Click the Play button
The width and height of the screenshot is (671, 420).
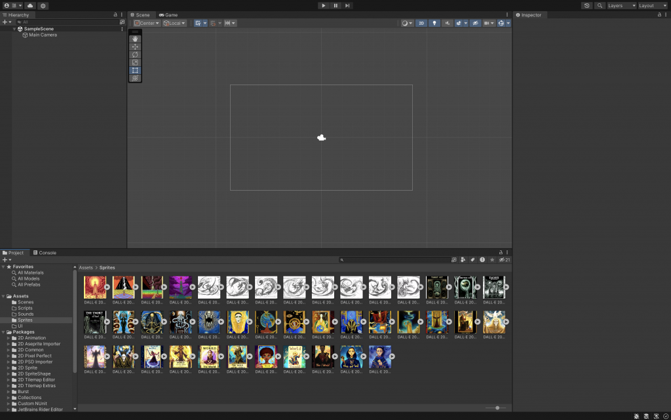pyautogui.click(x=324, y=5)
